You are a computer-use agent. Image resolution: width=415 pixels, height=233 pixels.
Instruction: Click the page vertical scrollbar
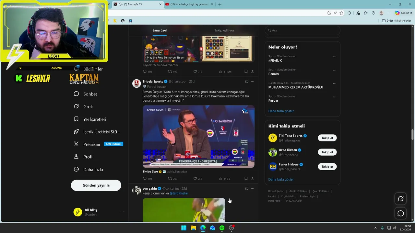coord(413,134)
